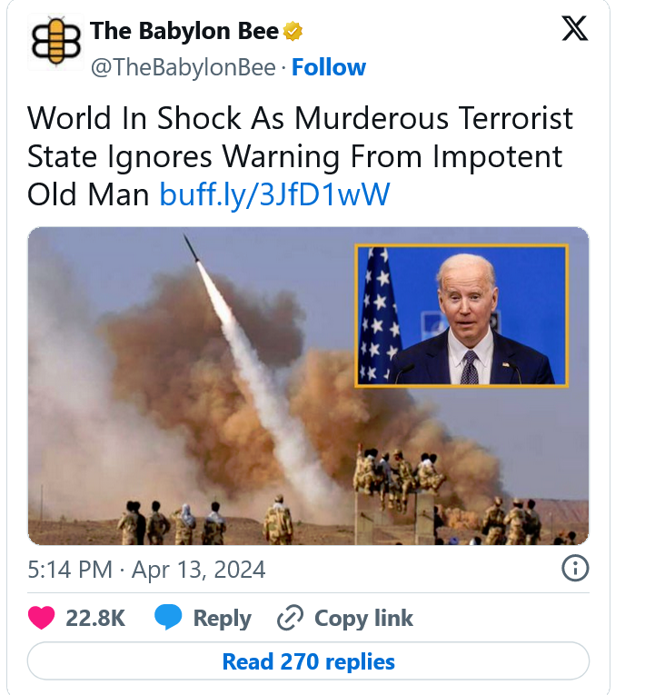Open the X logo link
Screen dimensions: 655x695
575,28
